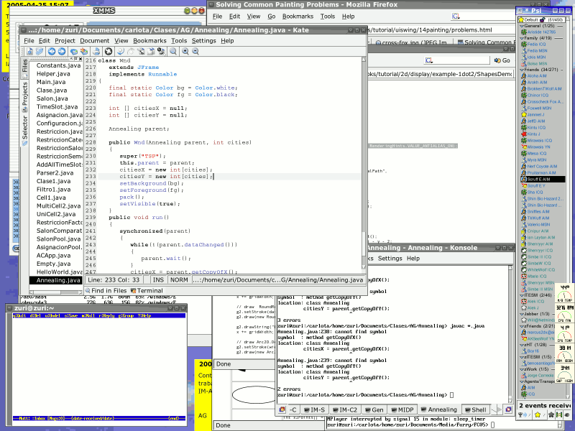Click the Go button in Firefox
575x431 pixels.
tap(503, 60)
